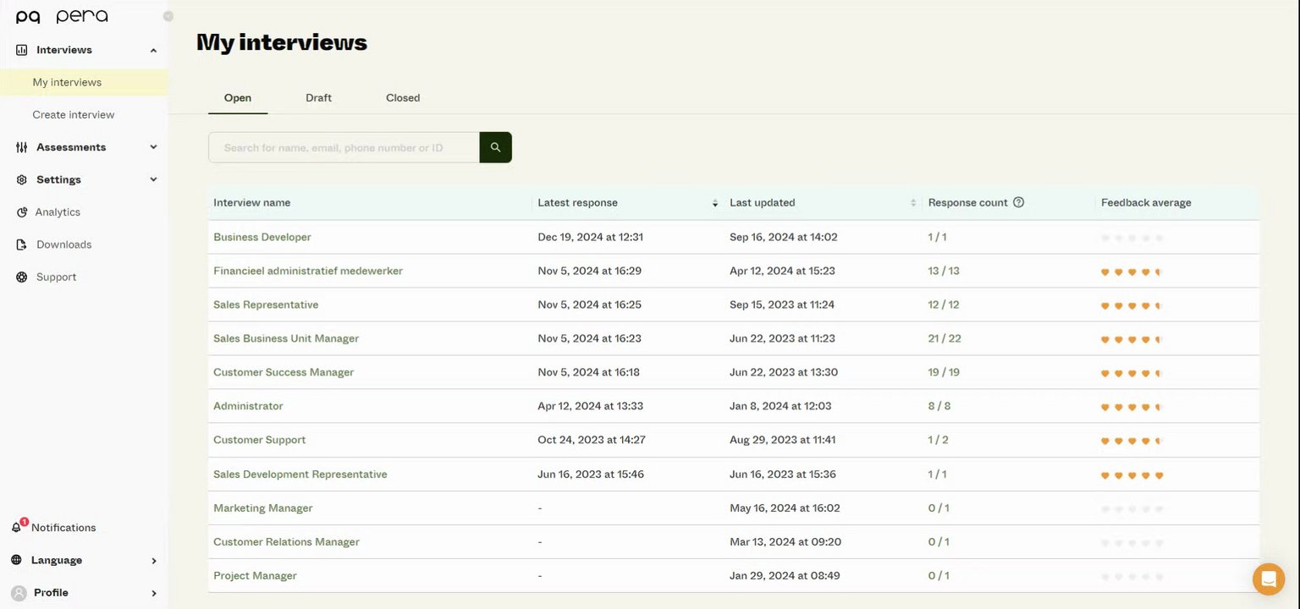Viewport: 1300px width, 609px height.
Task: Open Notifications panel
Action: pyautogui.click(x=63, y=528)
